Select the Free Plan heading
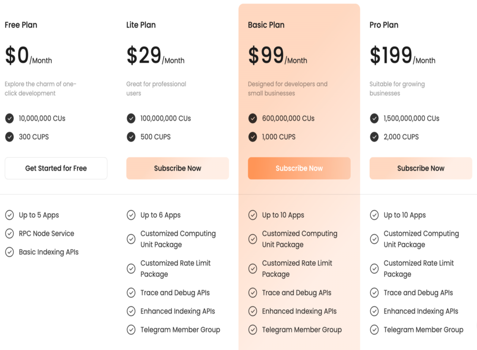Screen dimensions: 477x350 coord(21,25)
